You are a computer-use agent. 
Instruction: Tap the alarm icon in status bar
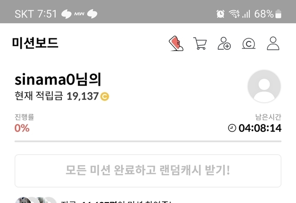coord(220,14)
